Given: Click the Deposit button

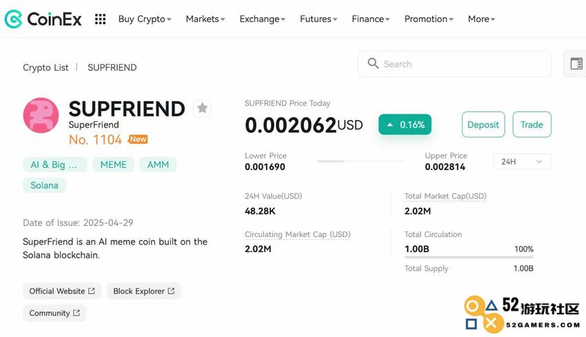Looking at the screenshot, I should coord(483,125).
